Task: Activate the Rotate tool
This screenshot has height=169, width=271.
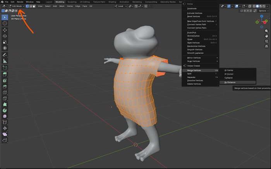Action: click(x=5, y=36)
